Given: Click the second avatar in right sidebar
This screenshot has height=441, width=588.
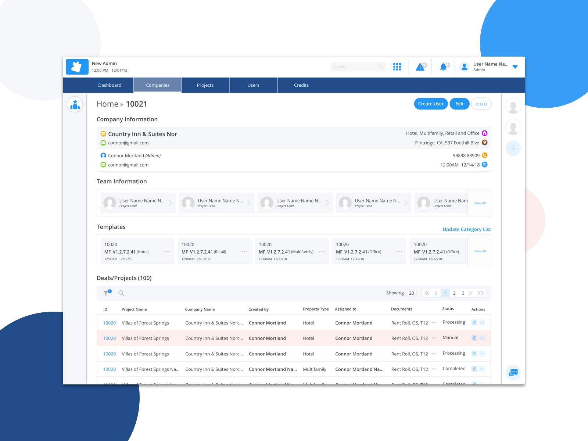Looking at the screenshot, I should click(513, 127).
